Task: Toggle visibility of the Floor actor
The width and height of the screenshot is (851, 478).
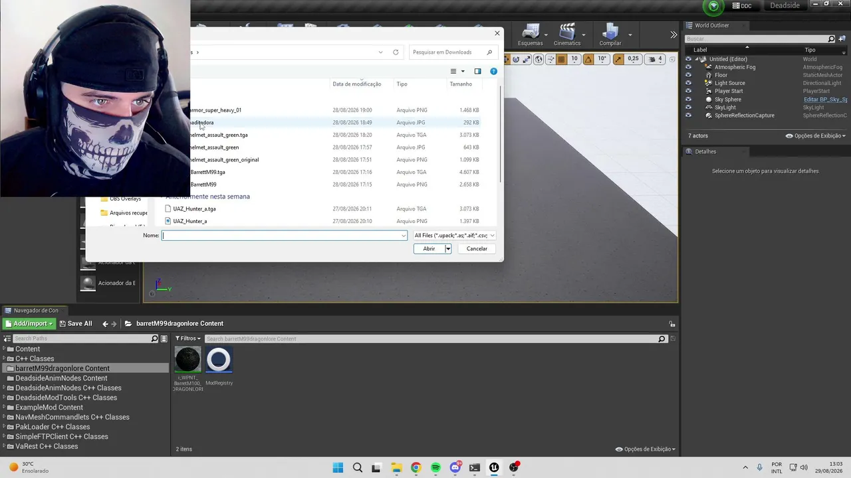Action: click(x=688, y=75)
